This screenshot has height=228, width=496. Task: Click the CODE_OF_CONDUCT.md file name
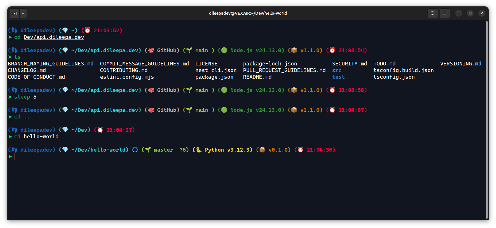(36, 77)
